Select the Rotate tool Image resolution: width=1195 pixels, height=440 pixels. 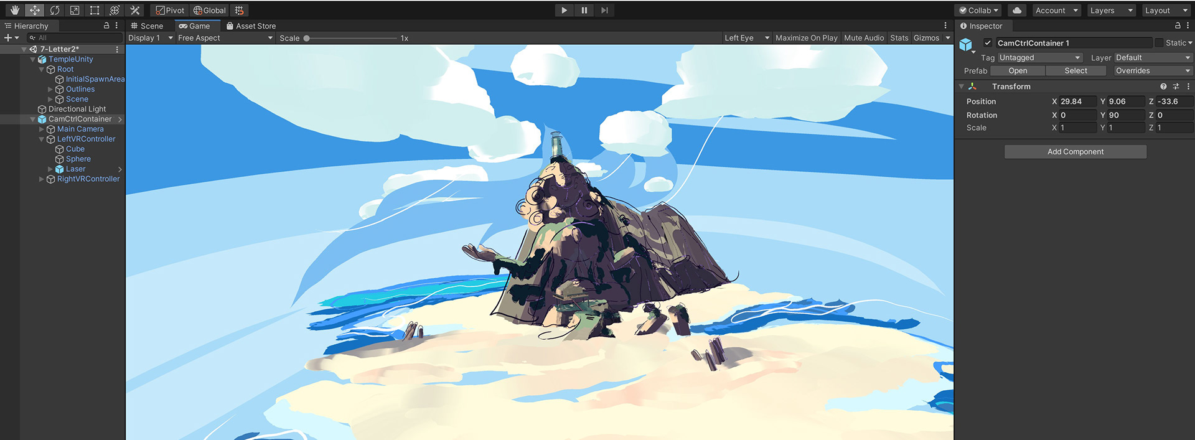55,10
